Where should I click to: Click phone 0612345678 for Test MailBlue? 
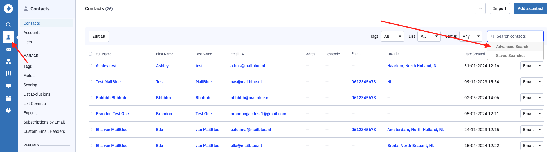click(x=363, y=82)
